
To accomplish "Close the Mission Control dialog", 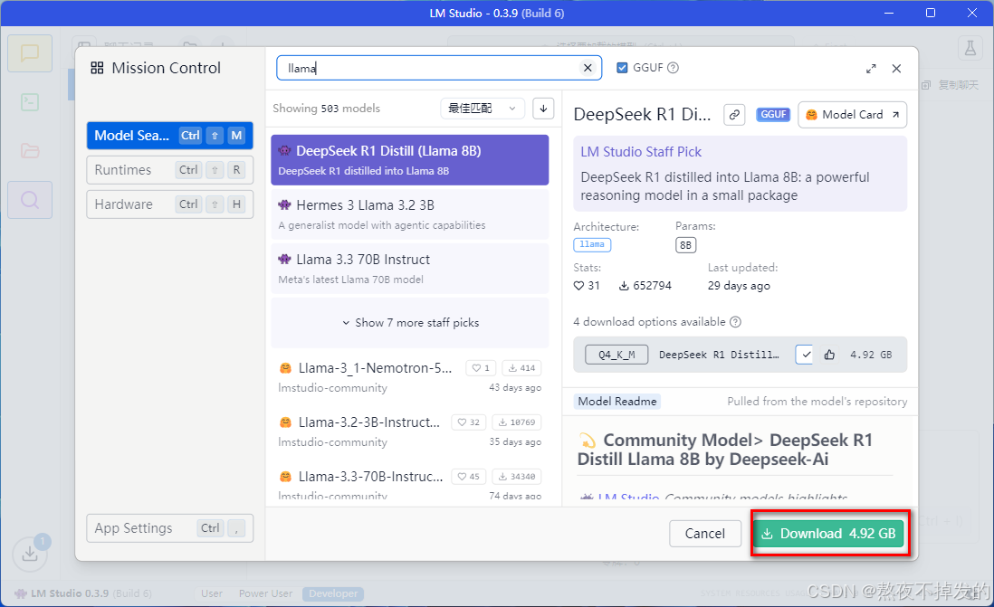I will point(896,69).
